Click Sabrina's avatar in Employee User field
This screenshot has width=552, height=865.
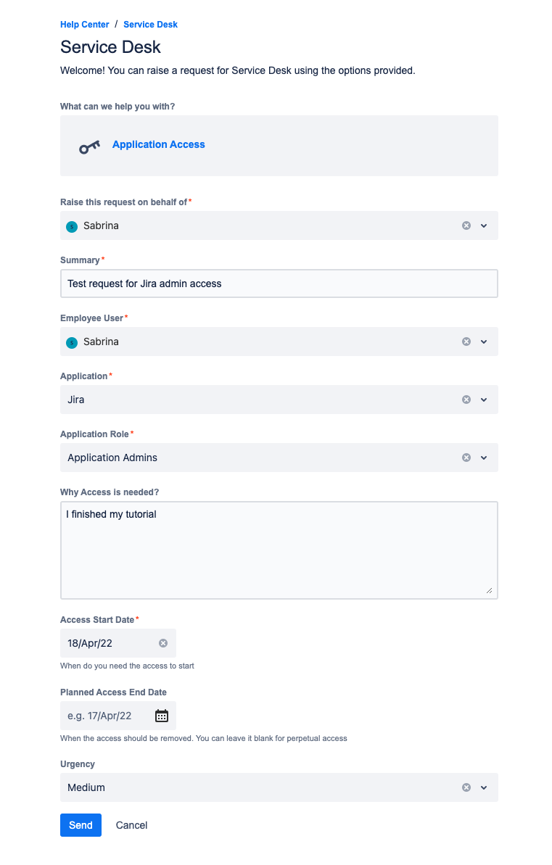tap(72, 341)
